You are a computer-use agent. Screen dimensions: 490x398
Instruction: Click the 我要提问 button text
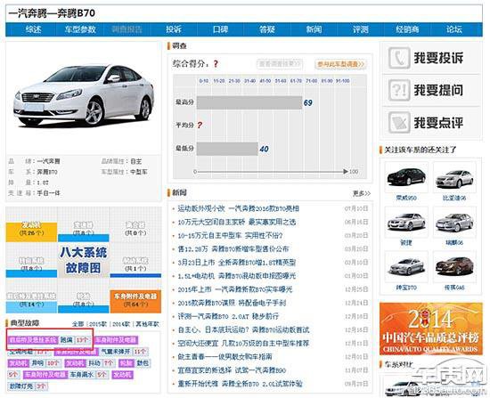pyautogui.click(x=438, y=90)
